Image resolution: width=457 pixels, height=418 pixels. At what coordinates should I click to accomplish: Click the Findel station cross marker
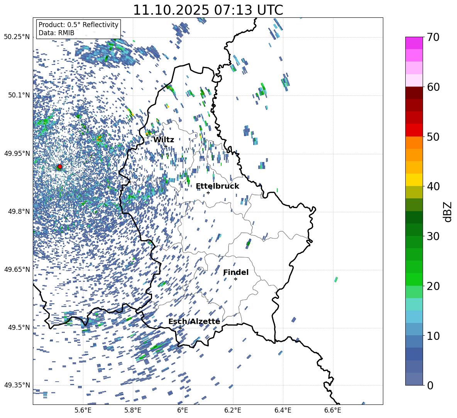(x=235, y=279)
